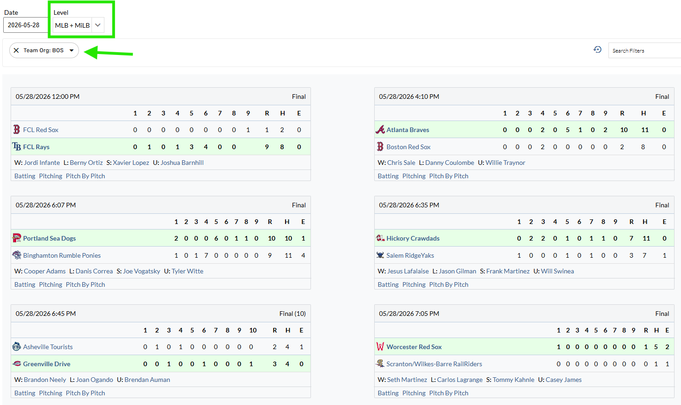Viewport: 681px width, 405px height.
Task: Open Portland Sea Dogs team link
Action: coord(49,238)
